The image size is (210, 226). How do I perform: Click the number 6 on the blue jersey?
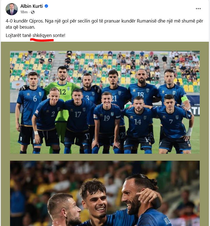[35, 99]
